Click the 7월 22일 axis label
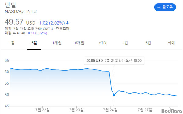This screenshot has width=183, height=114. (x=42, y=110)
